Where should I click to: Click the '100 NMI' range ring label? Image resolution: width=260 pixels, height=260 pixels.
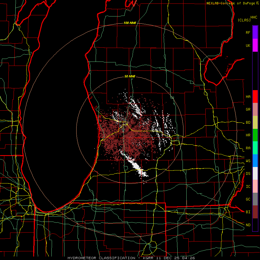(130, 23)
